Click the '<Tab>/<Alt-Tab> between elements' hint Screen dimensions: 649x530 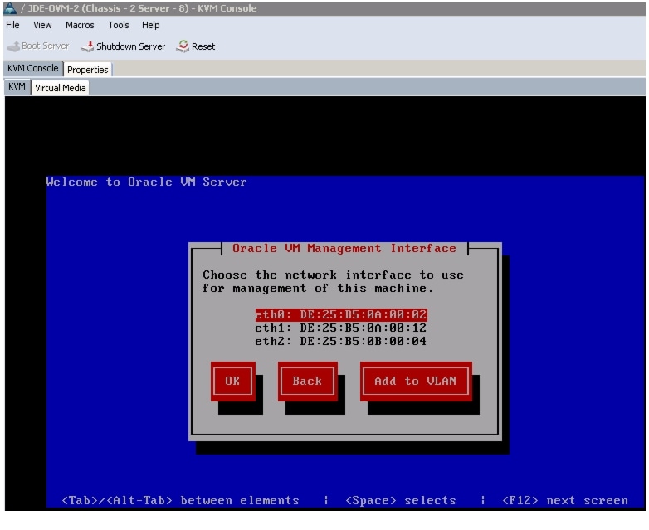click(x=180, y=501)
